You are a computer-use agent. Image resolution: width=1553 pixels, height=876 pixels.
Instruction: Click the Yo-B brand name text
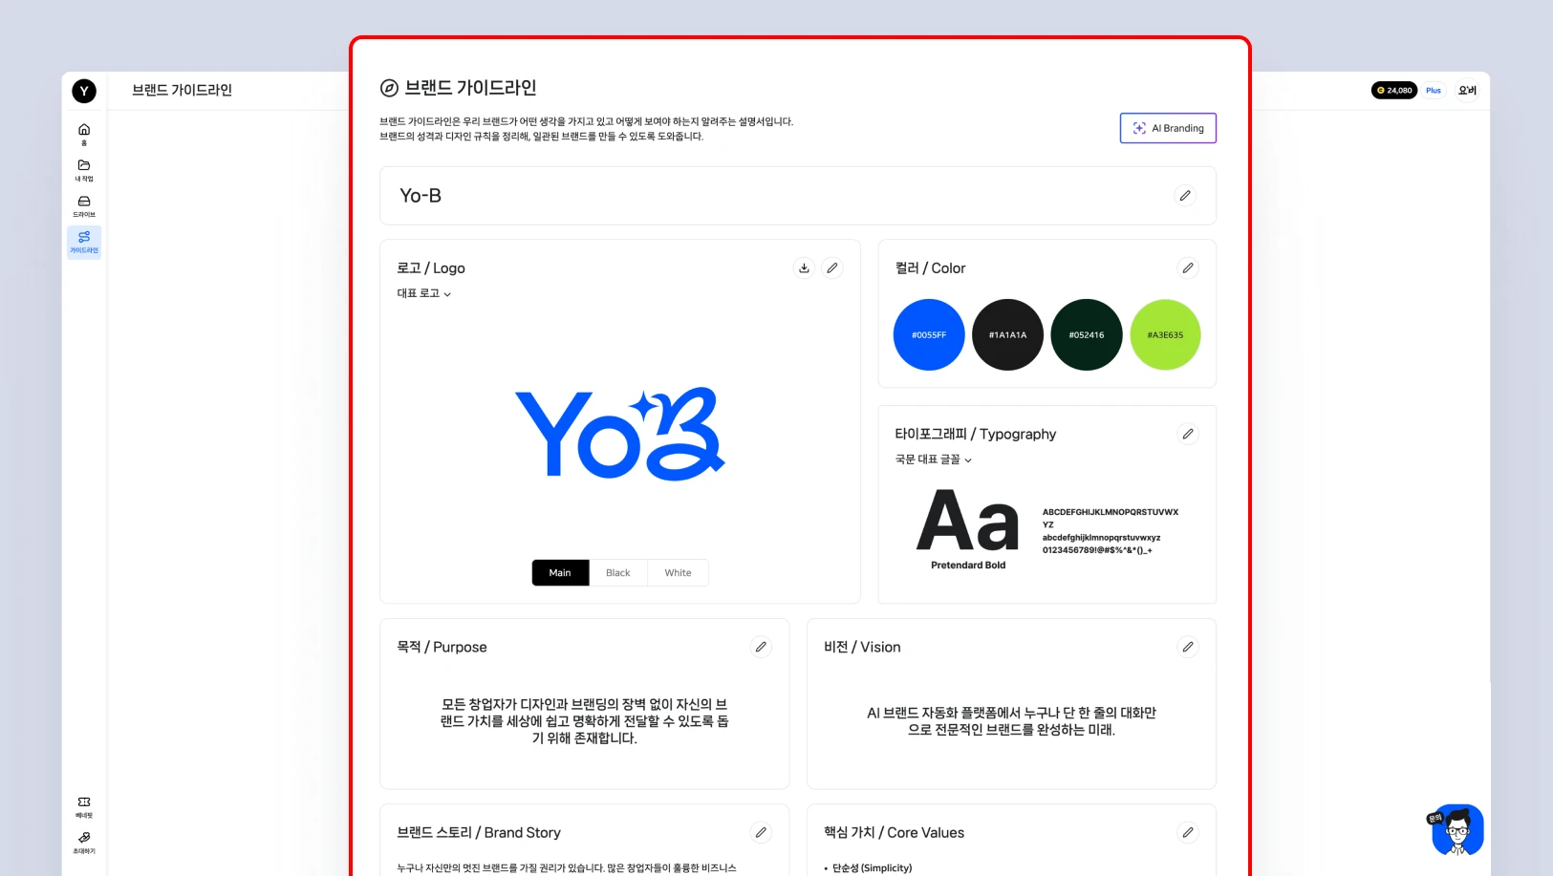tap(421, 196)
